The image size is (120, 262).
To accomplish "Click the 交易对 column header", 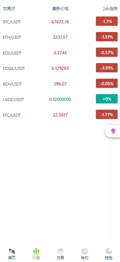I will point(9,9).
